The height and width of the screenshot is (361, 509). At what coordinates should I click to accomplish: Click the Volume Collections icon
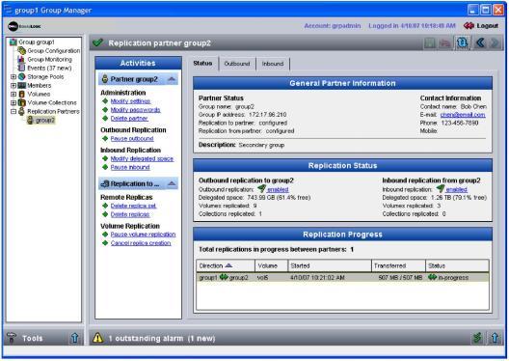pos(22,102)
